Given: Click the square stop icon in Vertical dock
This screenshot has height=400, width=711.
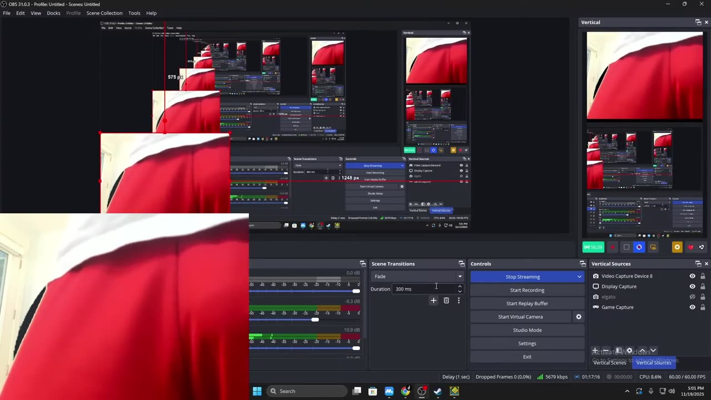Looking at the screenshot, I should (627, 247).
